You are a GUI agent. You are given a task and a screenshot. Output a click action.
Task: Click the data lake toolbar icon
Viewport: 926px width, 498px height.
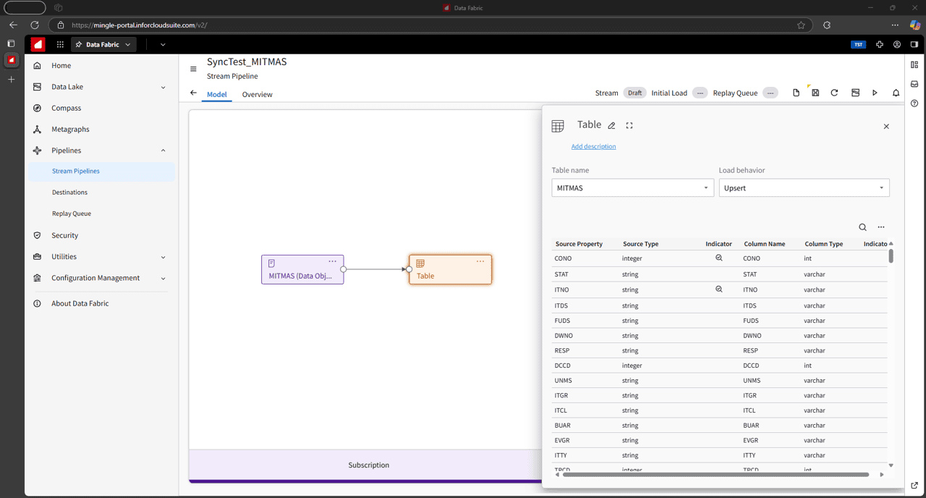click(x=855, y=93)
